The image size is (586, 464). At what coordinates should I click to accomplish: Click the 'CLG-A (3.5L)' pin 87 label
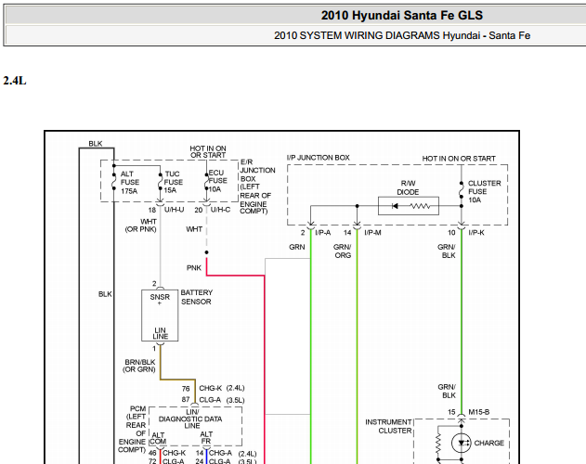tap(222, 400)
